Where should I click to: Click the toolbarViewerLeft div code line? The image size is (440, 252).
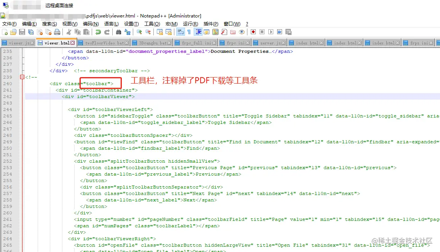110,109
